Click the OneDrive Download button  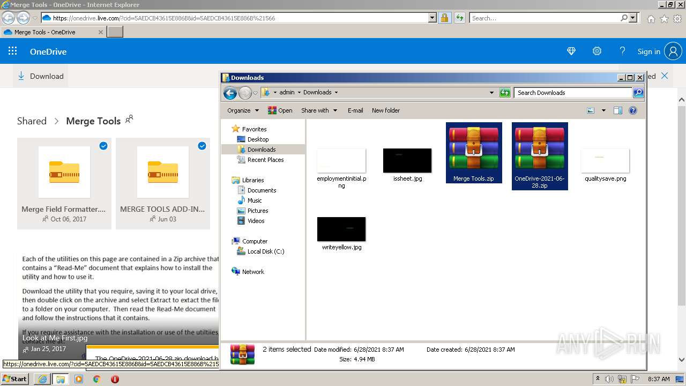pyautogui.click(x=41, y=76)
